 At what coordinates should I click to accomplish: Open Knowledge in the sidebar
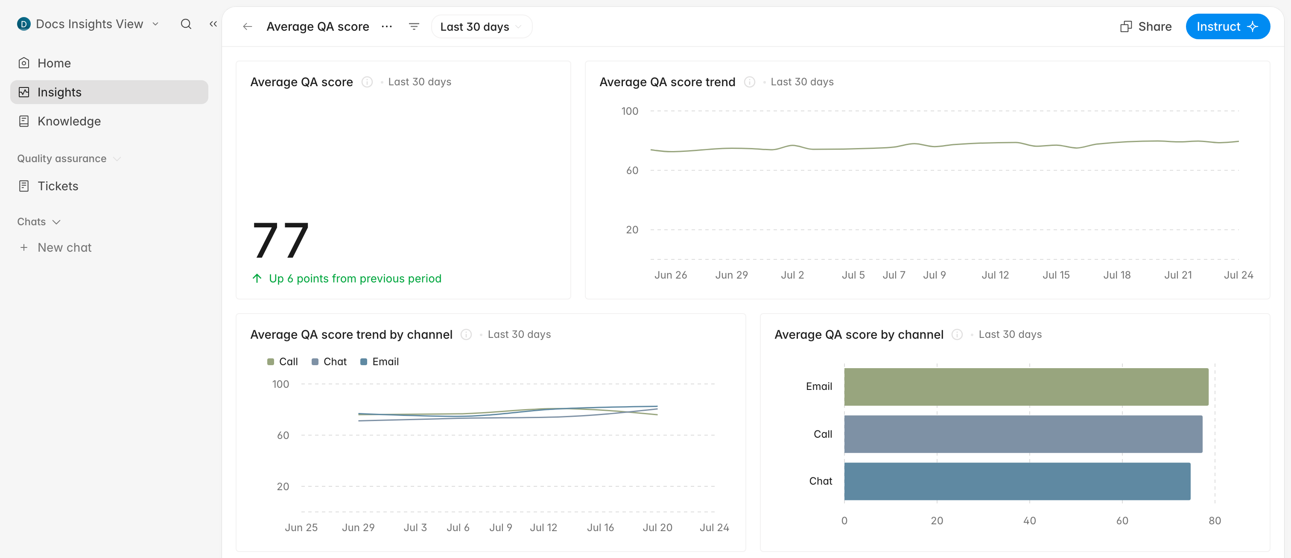click(109, 121)
